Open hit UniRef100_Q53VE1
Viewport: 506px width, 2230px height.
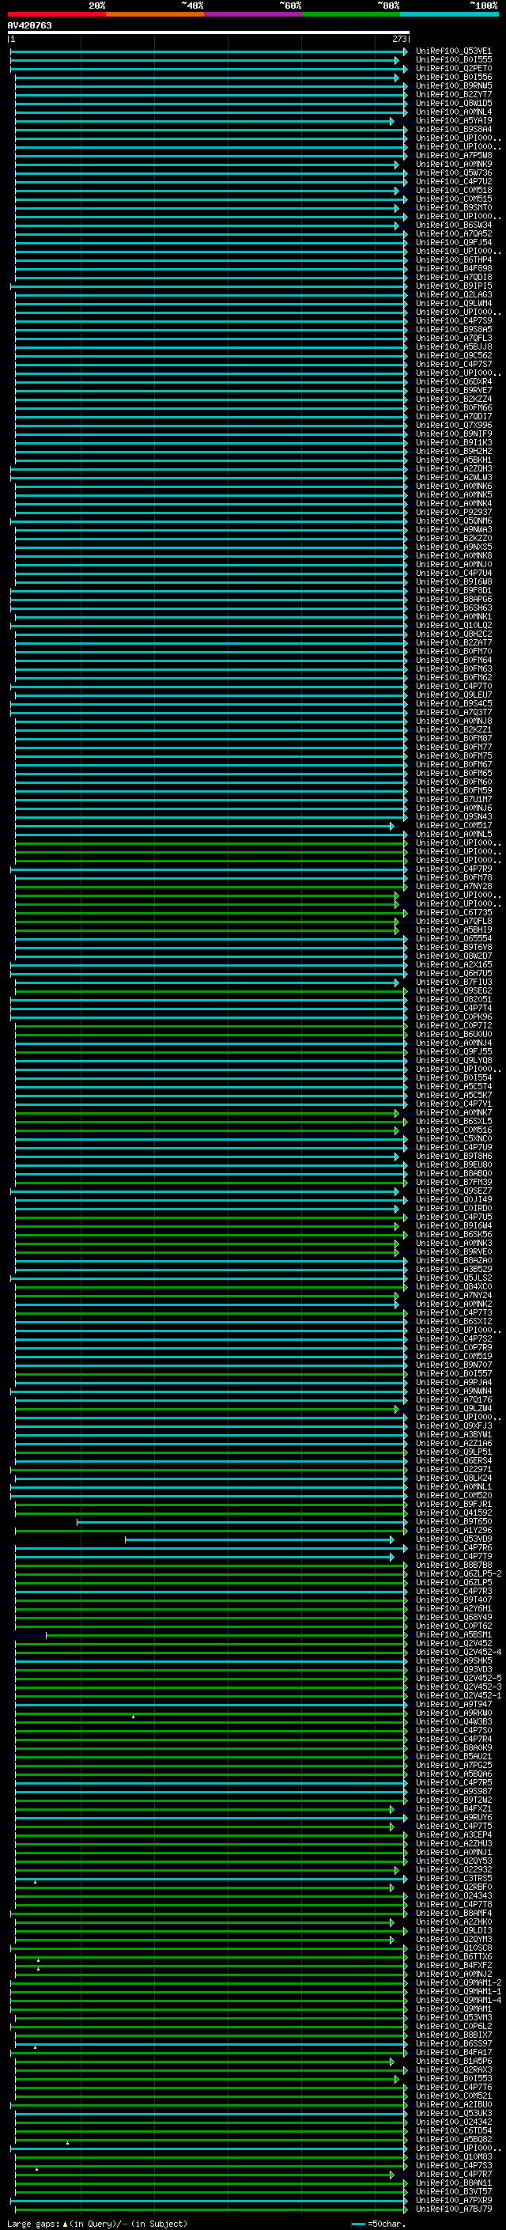[x=453, y=51]
